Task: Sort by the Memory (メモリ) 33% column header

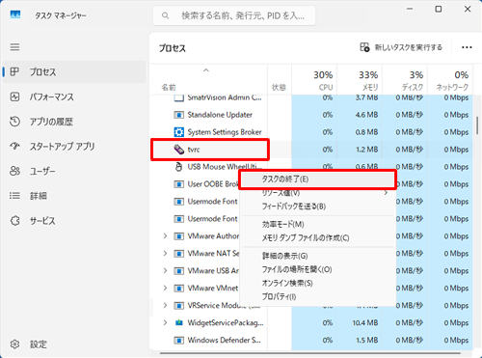Action: (360, 80)
